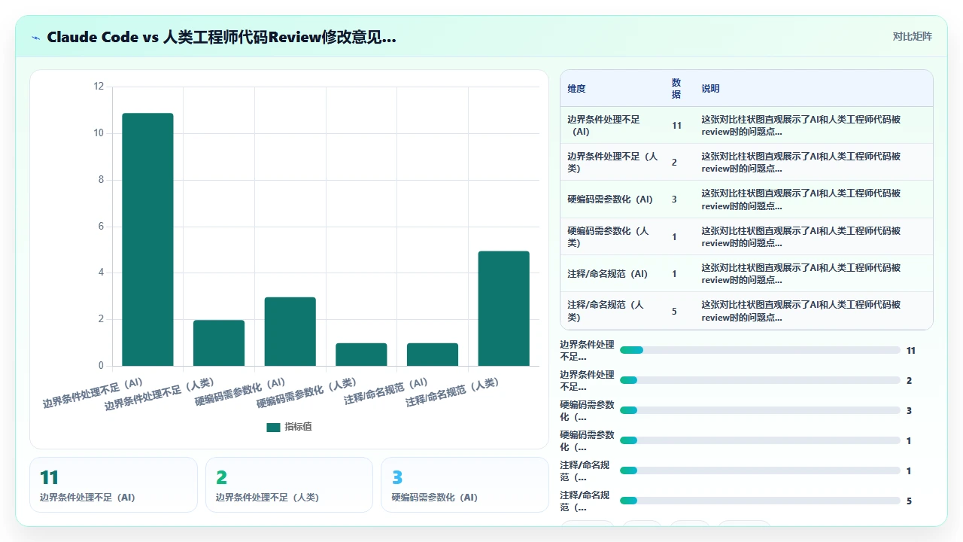The image size is (963, 542).
Task: Click the y-axis value 6
Action: pos(101,227)
